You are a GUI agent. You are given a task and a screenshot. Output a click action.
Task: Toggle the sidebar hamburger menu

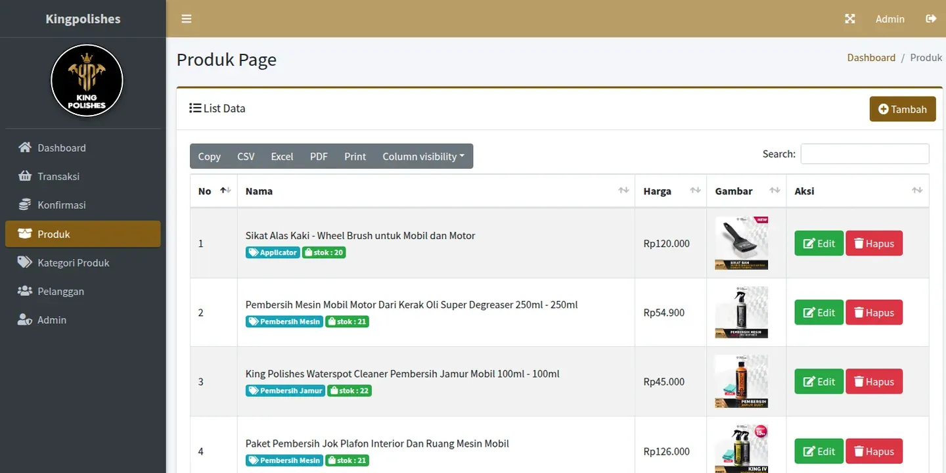click(187, 18)
